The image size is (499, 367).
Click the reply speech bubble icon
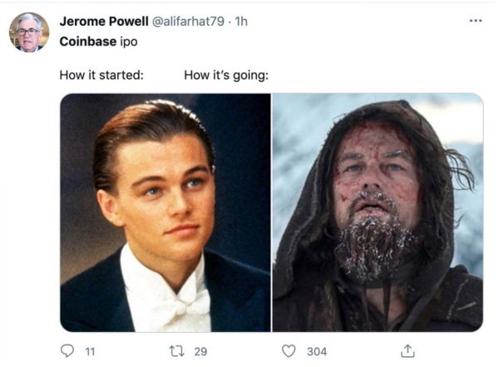point(67,351)
